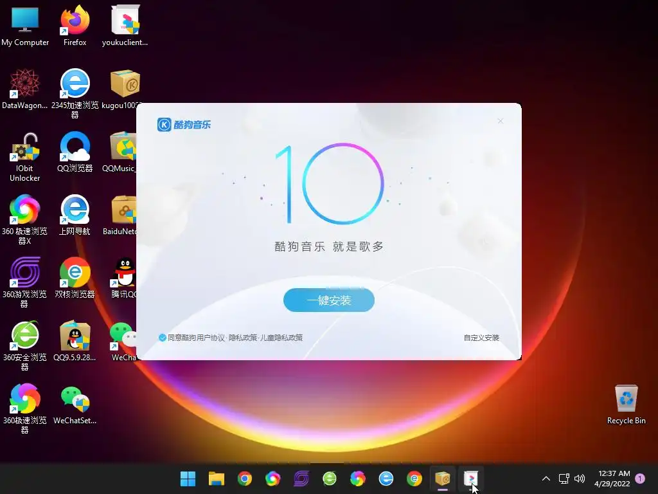Viewport: 658px width, 494px height.
Task: Select the 360游戏浏览器 desktop shortcut
Action: coord(25,282)
